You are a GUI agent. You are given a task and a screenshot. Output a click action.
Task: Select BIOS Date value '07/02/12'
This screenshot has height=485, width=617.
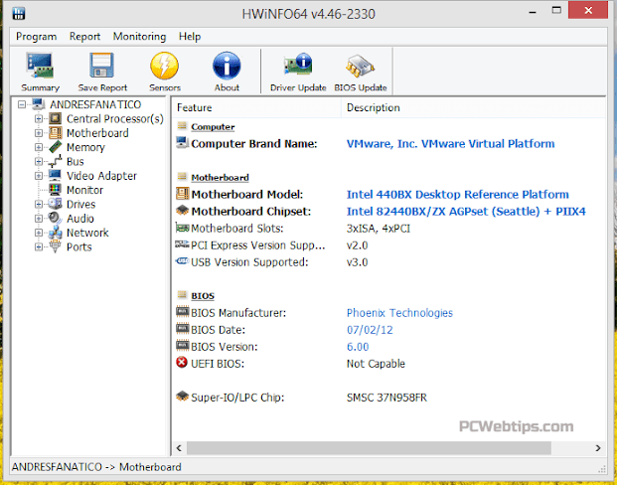click(x=370, y=330)
